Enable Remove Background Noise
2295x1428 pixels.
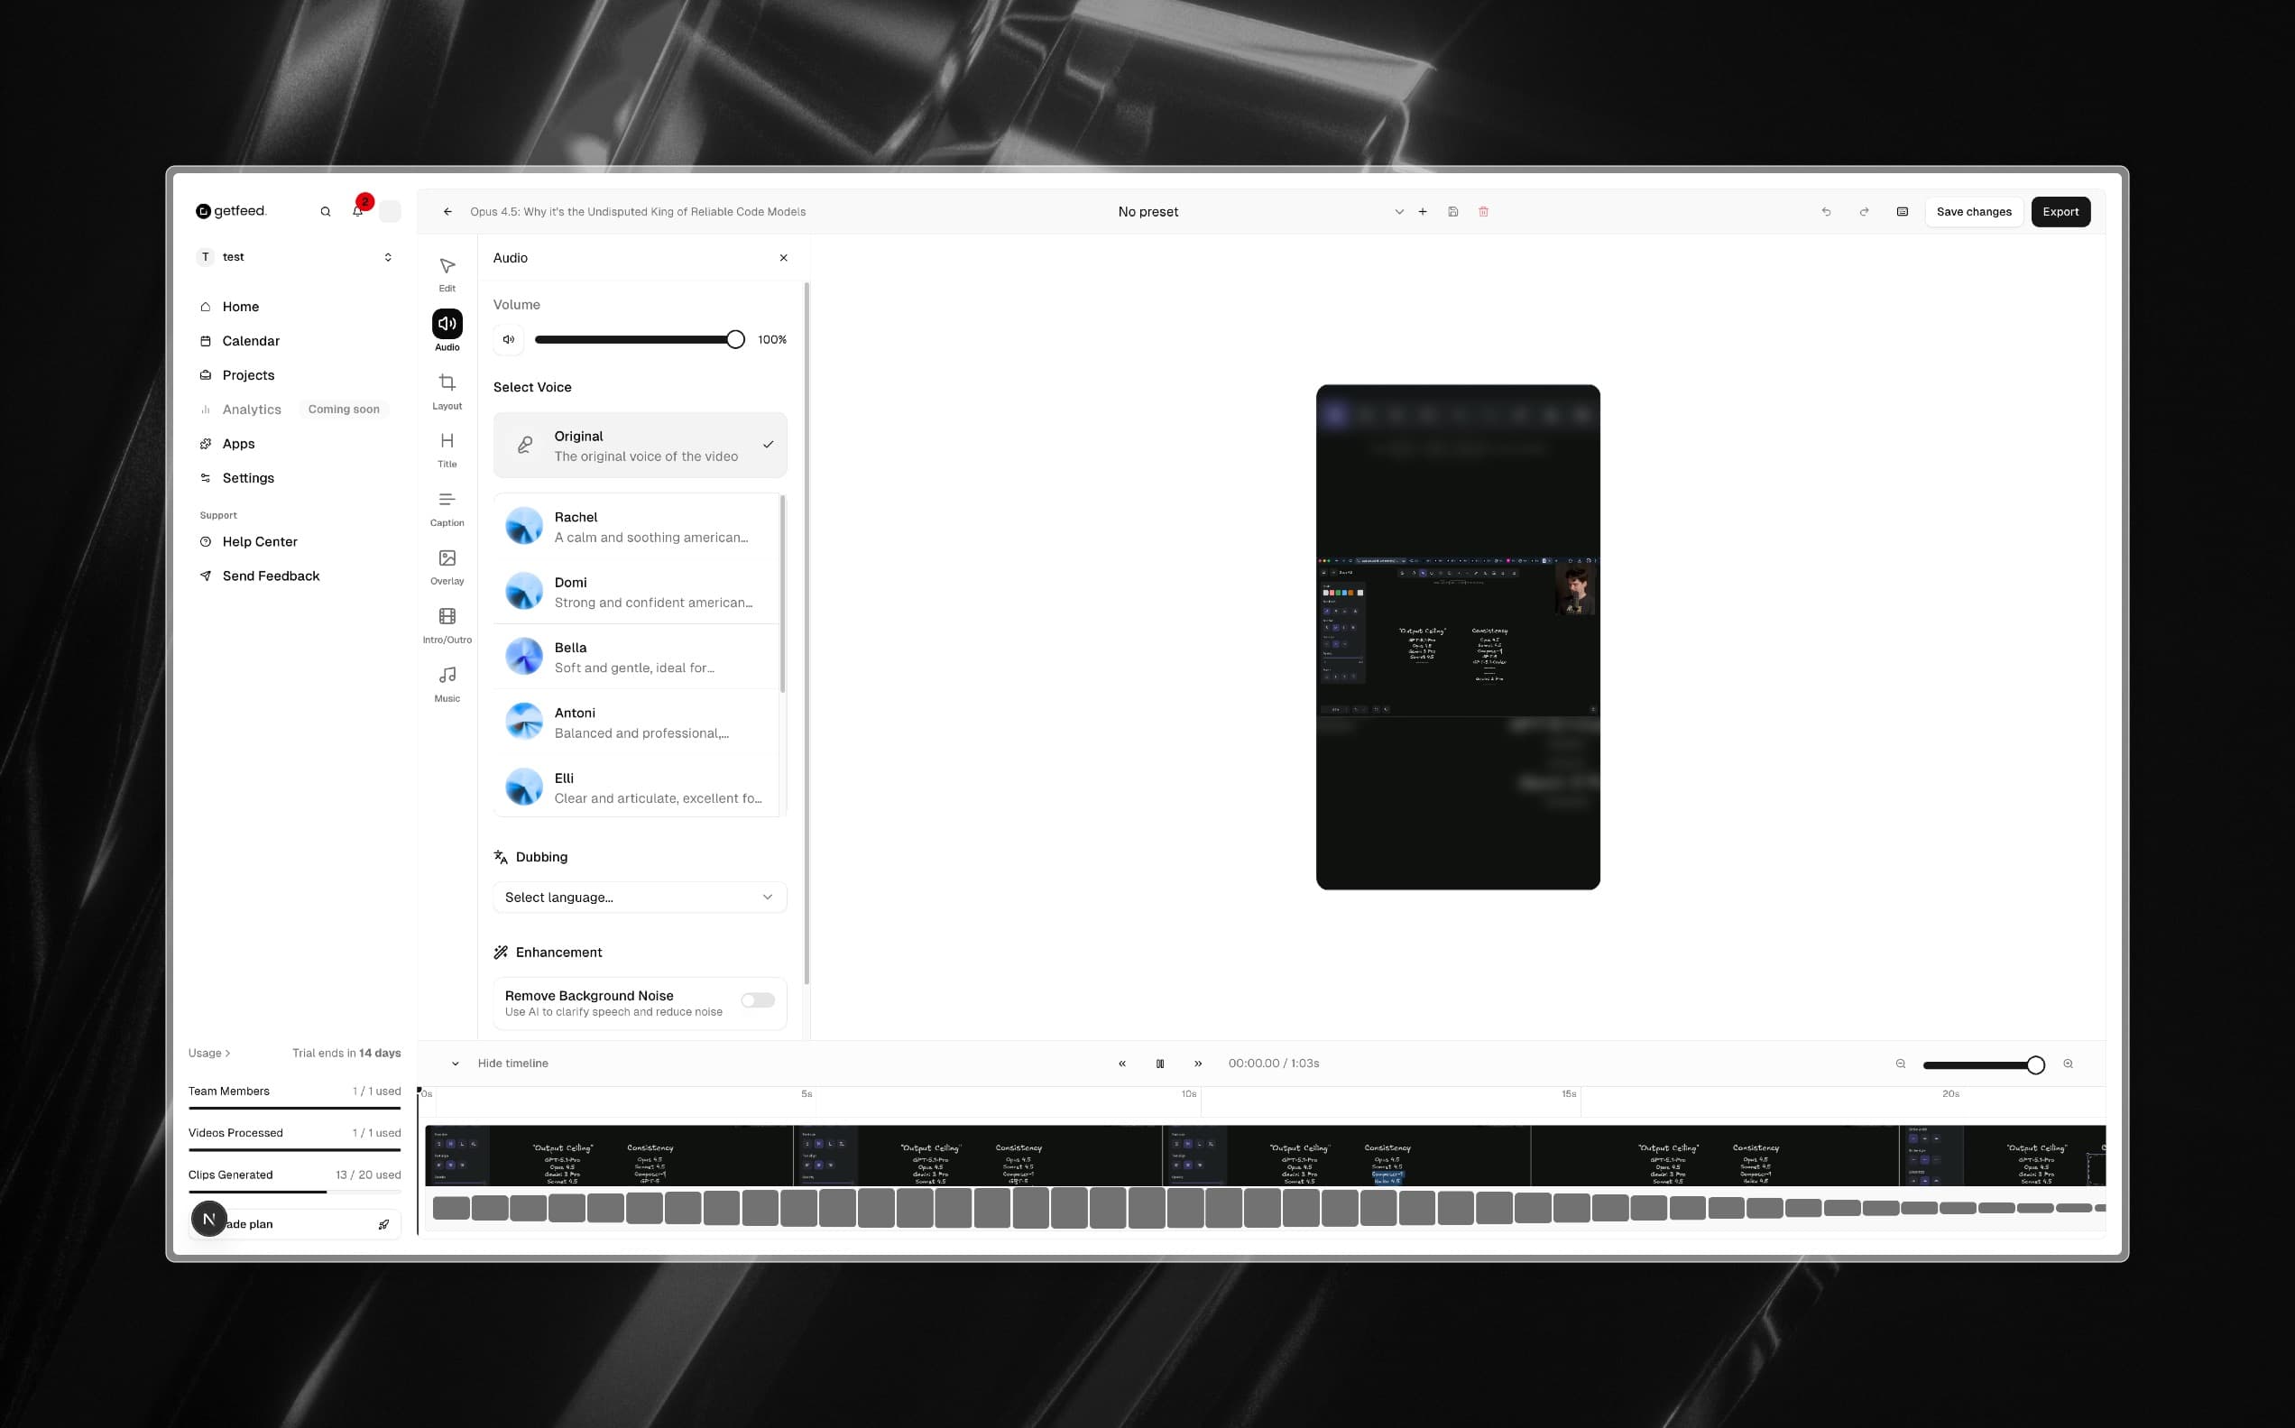click(x=757, y=1000)
